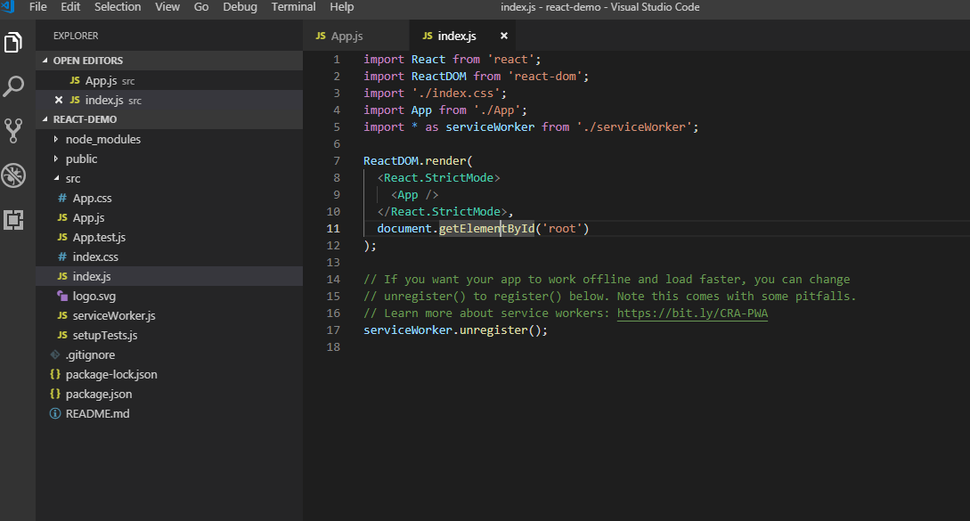
Task: Open README.md in the file tree
Action: [x=169, y=413]
